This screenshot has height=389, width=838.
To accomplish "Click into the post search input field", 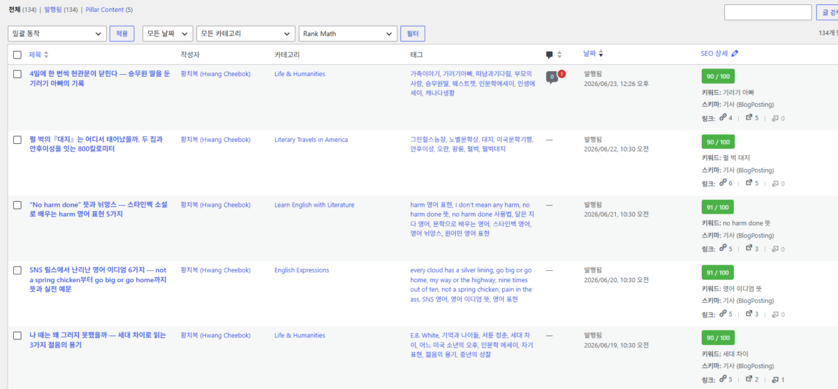I will tap(767, 13).
